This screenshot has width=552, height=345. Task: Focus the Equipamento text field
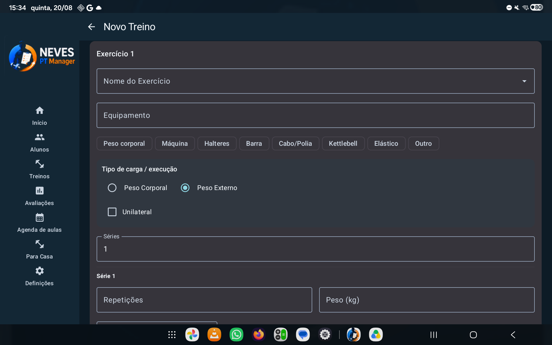coord(315,115)
